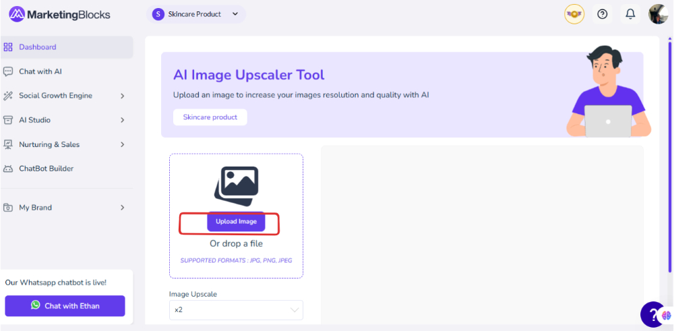Click the MarketingBlocks logo

click(59, 14)
